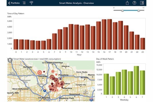Screen dimensions: 153x102
Task: Select the hour 0 bar
Action: coord(16,44)
